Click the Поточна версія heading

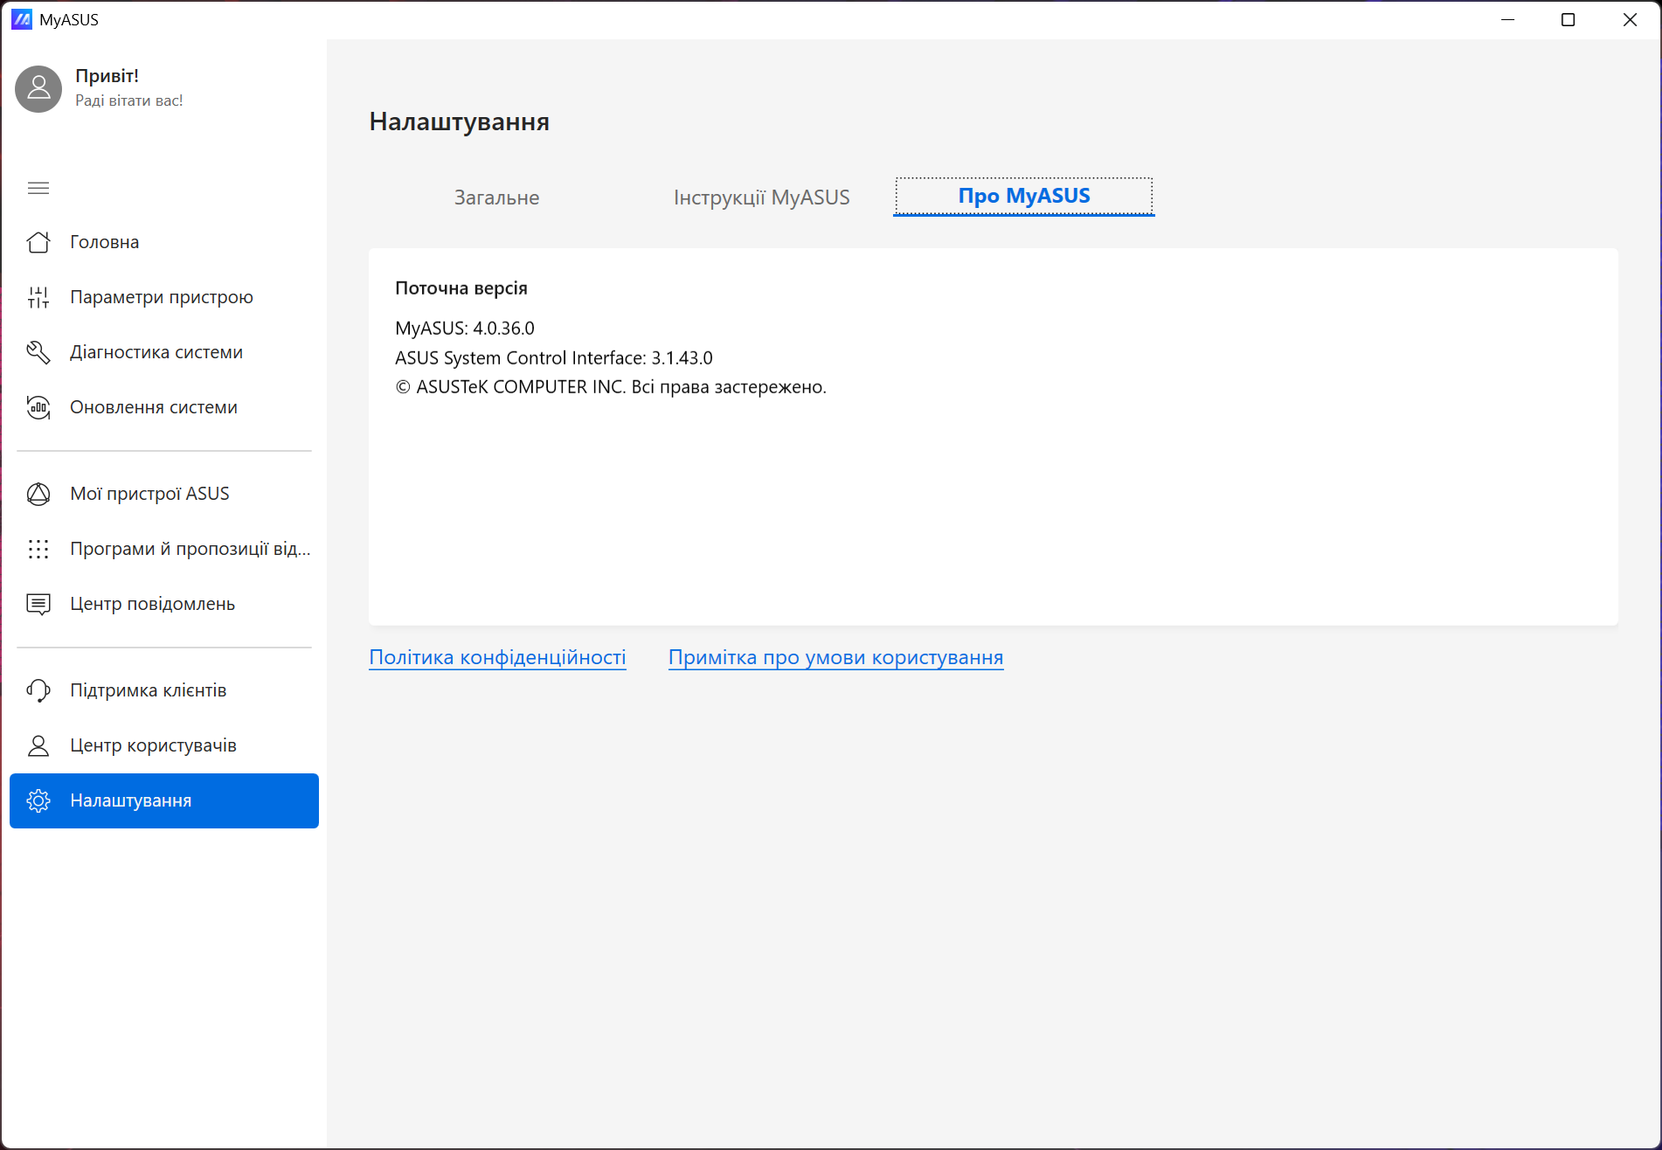point(461,288)
